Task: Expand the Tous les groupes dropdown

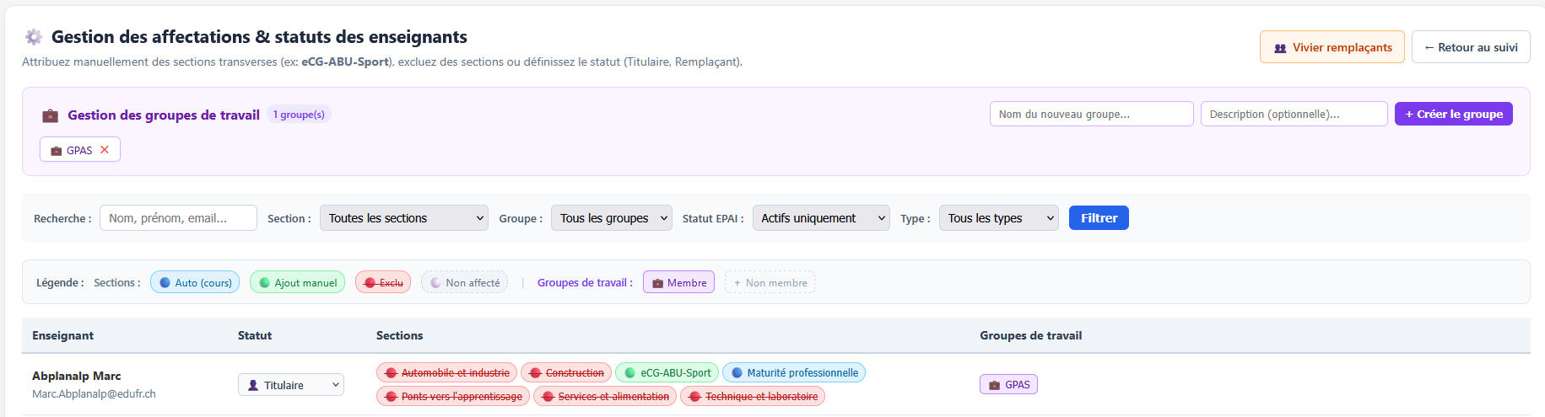Action: 612,218
